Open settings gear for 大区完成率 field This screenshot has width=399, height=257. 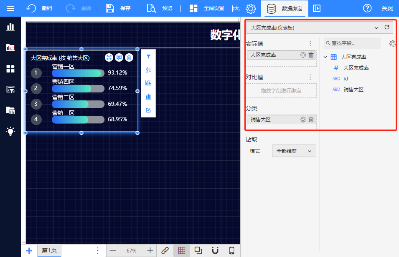click(303, 55)
